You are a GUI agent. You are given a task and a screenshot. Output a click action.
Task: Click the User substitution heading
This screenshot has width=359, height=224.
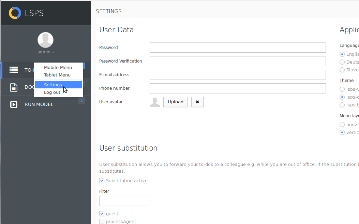[128, 148]
